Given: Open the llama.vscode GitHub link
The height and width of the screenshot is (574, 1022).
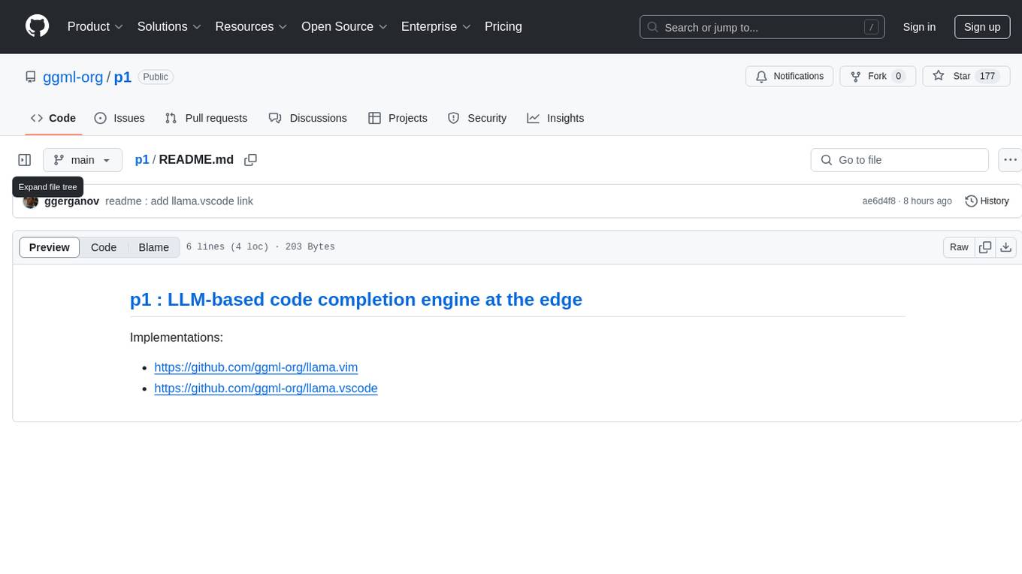Looking at the screenshot, I should [266, 388].
